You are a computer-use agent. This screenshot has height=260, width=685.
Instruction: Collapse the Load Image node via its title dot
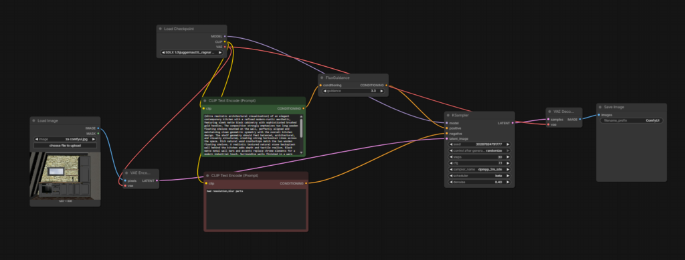34,121
